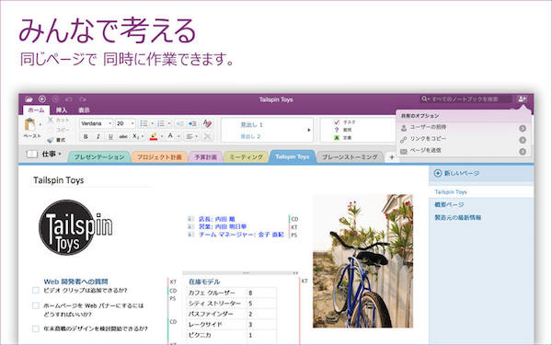Image resolution: width=552 pixels, height=345 pixels.
Task: Open the 予算計画 section tab
Action: (x=206, y=157)
